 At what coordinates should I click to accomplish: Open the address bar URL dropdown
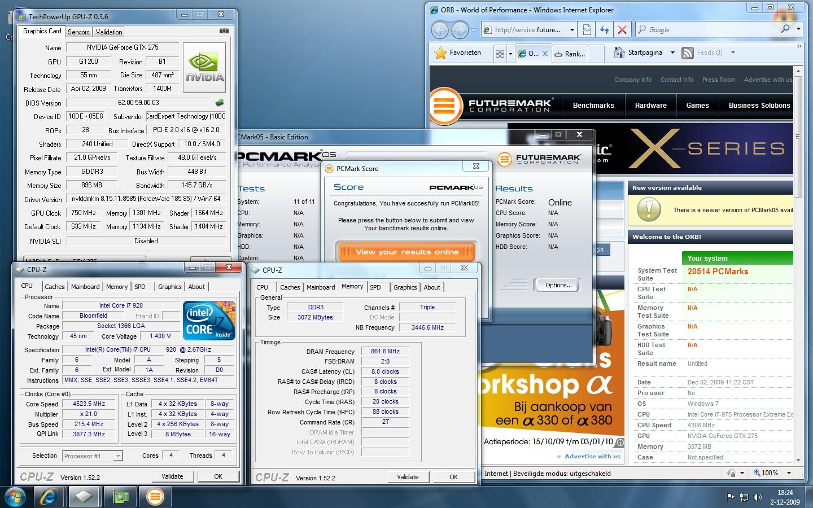pos(572,30)
